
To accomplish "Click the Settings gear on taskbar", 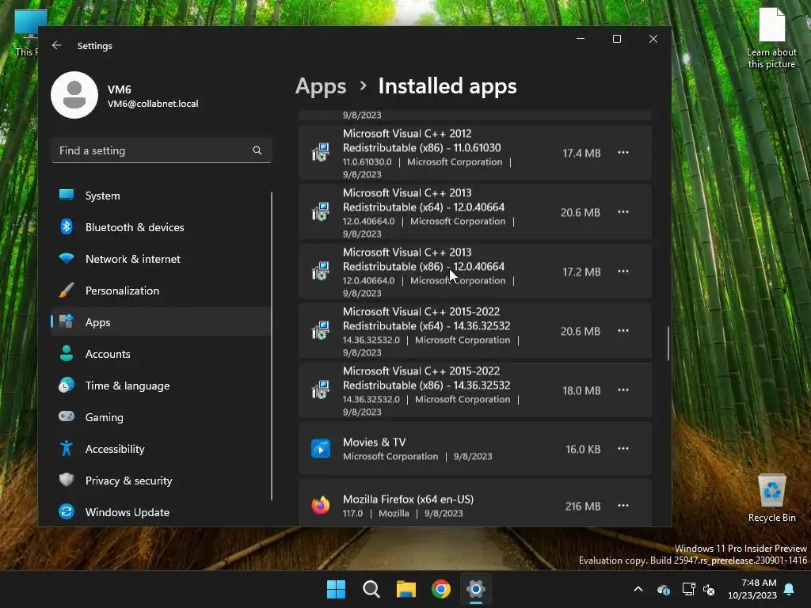I will click(476, 589).
